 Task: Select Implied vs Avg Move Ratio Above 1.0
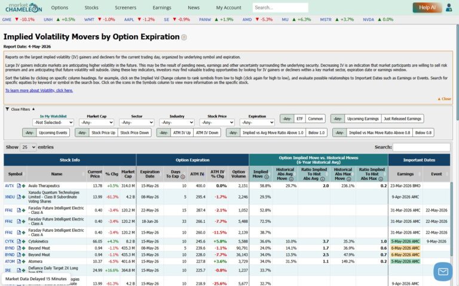(273, 132)
